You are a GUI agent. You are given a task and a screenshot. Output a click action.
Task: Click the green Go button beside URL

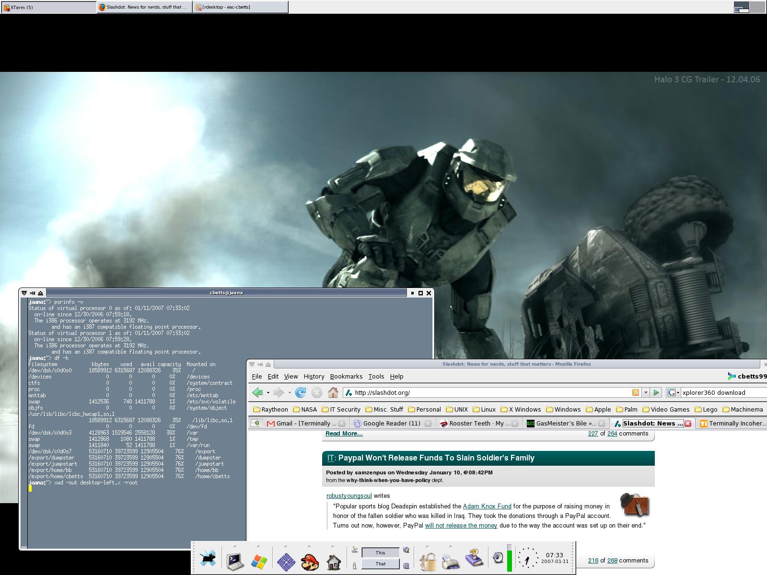(x=656, y=392)
